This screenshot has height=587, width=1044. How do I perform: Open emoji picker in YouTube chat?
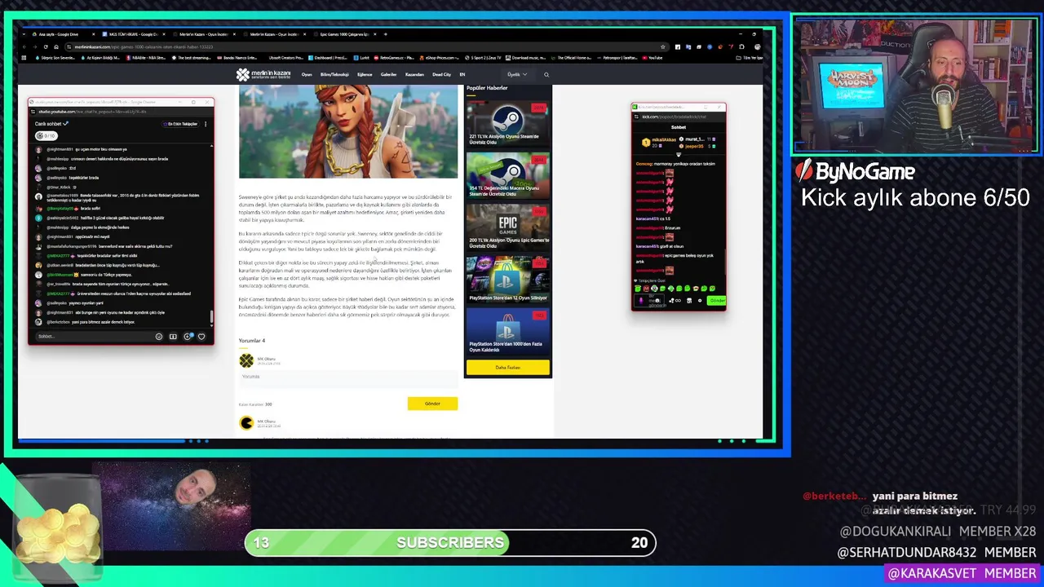[x=159, y=336]
